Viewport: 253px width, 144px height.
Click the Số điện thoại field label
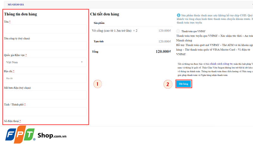click(12, 121)
